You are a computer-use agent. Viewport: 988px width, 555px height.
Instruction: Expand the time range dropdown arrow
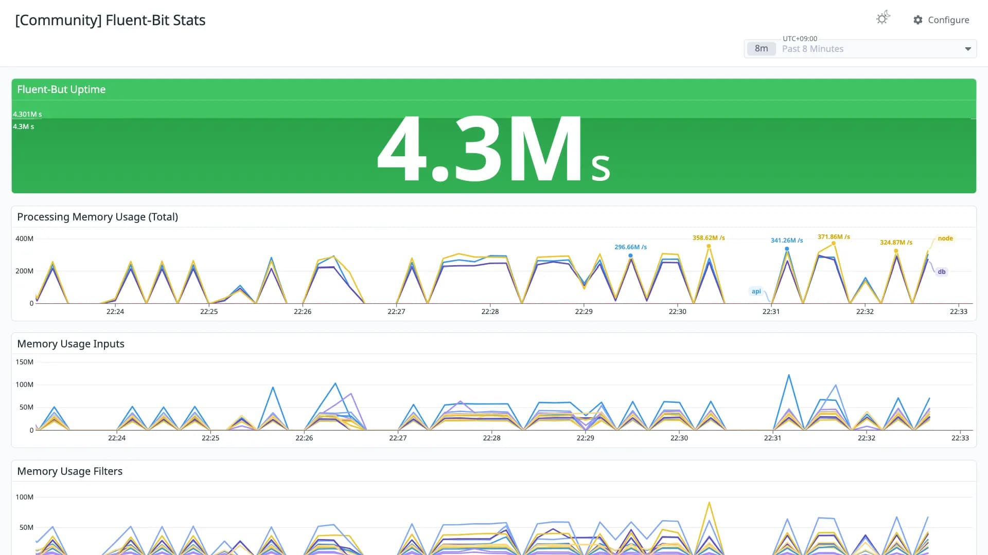pos(968,49)
